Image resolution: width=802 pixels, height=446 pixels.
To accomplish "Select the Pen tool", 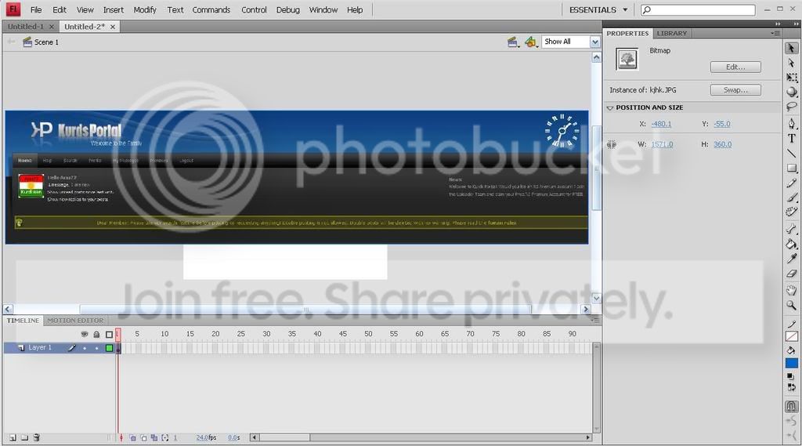I will (x=791, y=123).
